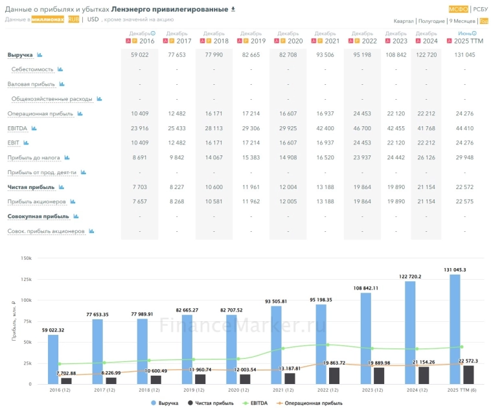The image size is (491, 408).
Task: Toggle Выручка series in chart legend
Action: (168, 403)
